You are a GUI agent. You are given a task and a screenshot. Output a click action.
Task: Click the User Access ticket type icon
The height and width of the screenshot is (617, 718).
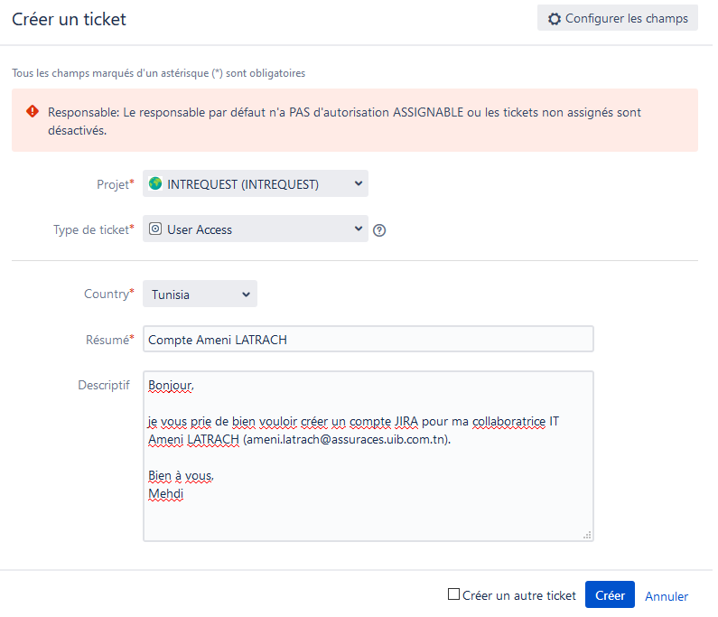point(155,229)
